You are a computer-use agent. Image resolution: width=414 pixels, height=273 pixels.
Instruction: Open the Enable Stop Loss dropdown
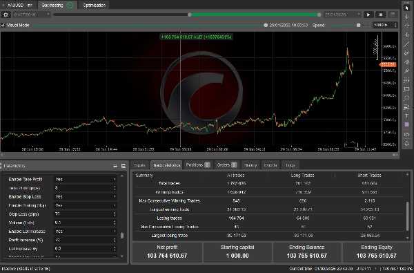click(85, 197)
